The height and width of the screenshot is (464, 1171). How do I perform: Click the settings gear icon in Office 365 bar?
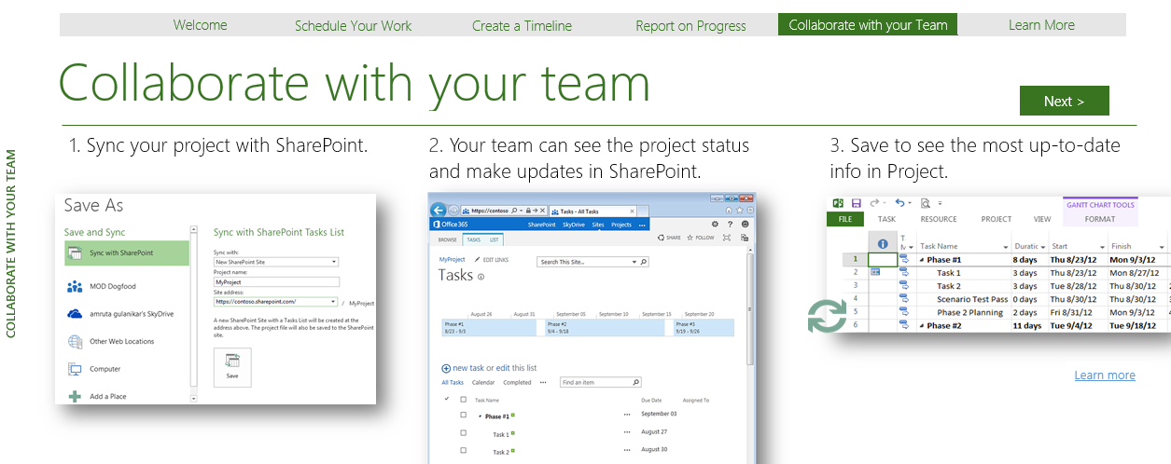pyautogui.click(x=715, y=225)
